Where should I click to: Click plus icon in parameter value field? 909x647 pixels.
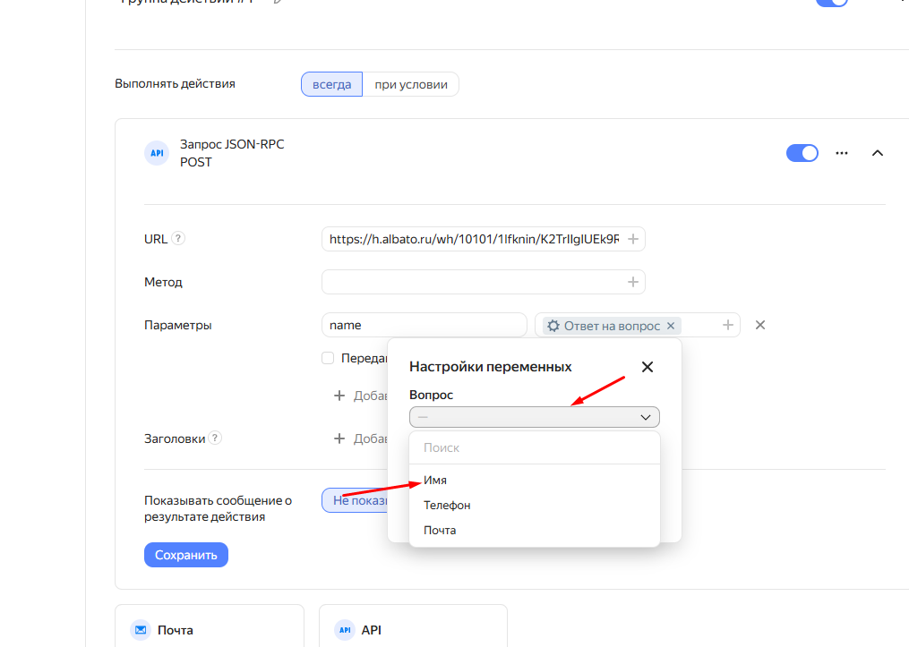click(727, 326)
